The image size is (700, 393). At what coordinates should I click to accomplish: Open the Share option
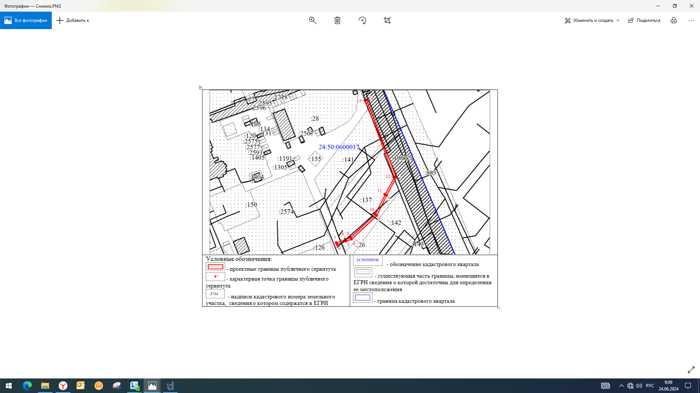click(644, 20)
